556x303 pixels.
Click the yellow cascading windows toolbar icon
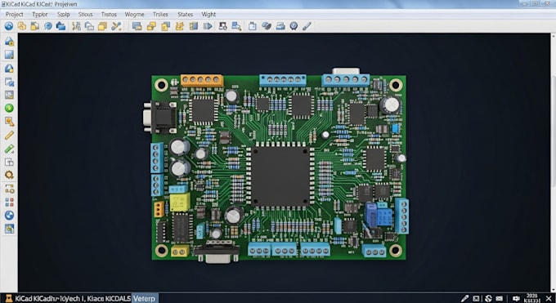coord(151,26)
